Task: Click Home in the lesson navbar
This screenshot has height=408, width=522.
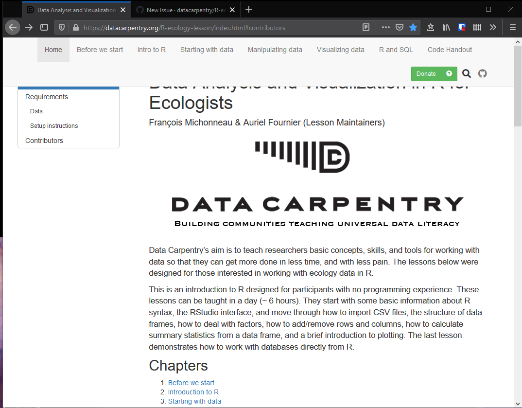Action: pyautogui.click(x=53, y=50)
